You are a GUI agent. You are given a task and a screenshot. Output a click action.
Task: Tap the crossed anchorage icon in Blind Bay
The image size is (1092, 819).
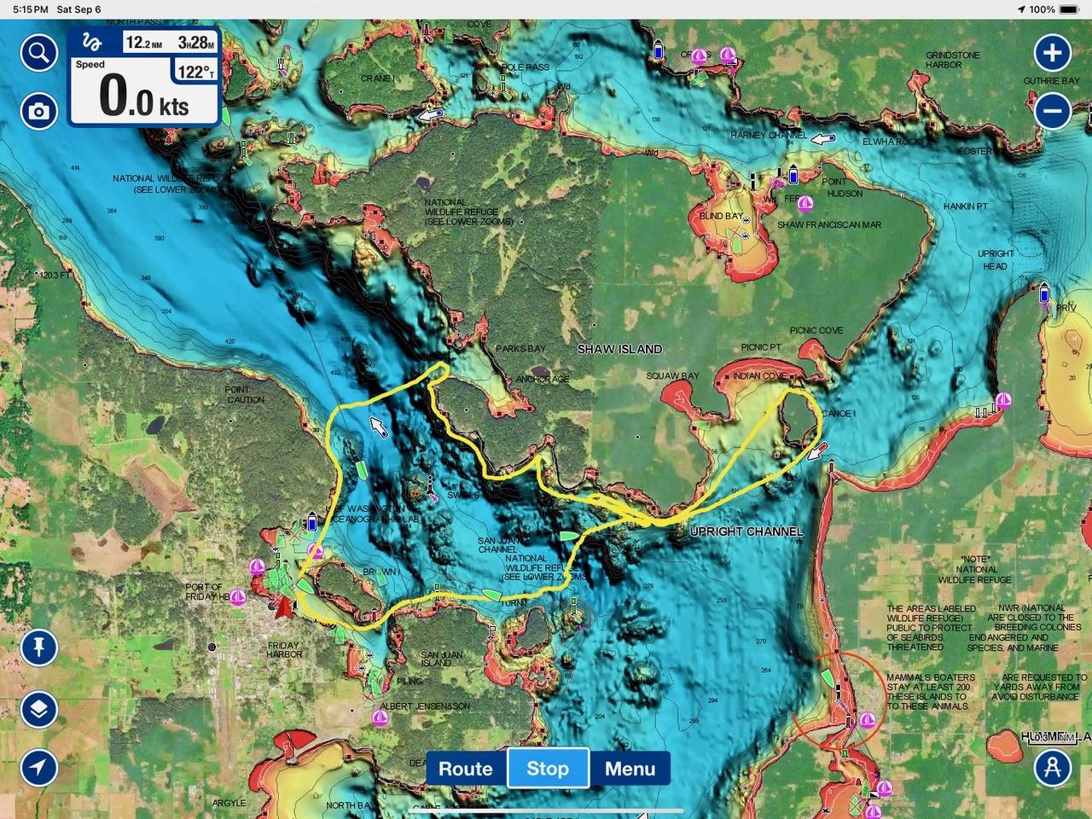(x=735, y=231)
